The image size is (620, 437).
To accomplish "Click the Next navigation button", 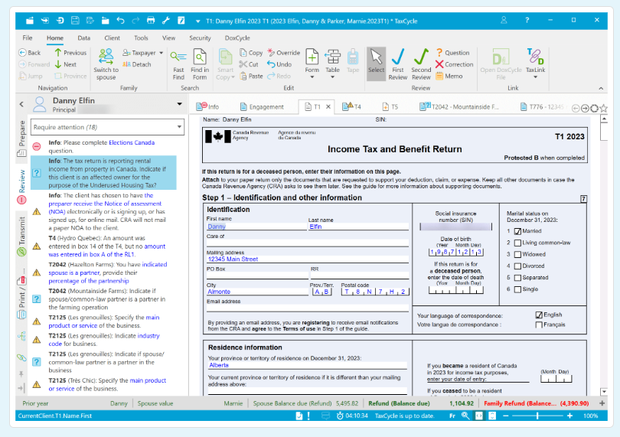I will pos(65,64).
